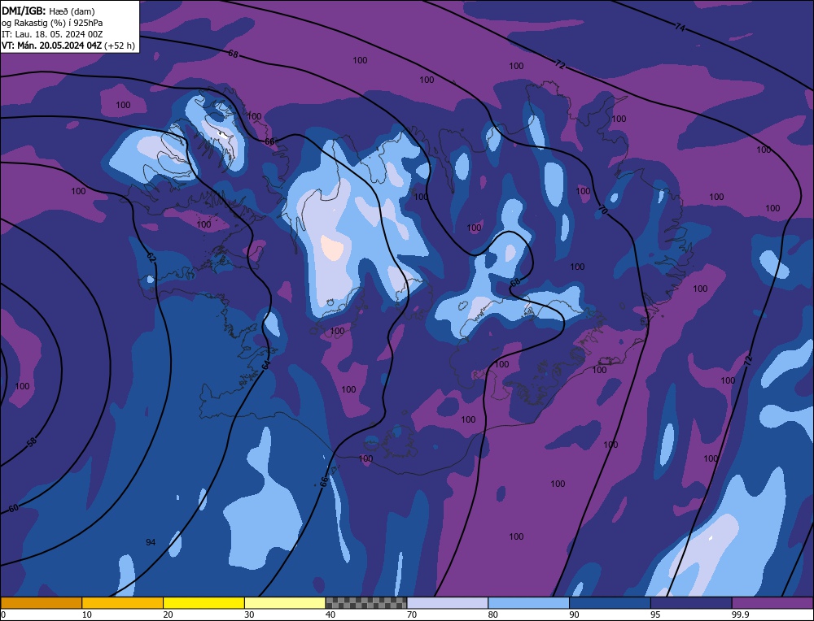Click the 'IT: Lau. 18. 05. 2024 00Z' line

(x=52, y=34)
